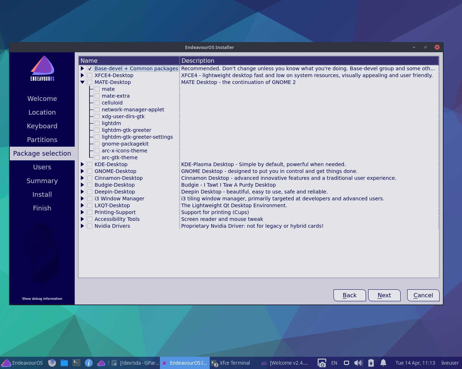Image resolution: width=462 pixels, height=369 pixels.
Task: Expand the i3 Window Manager group
Action: click(x=82, y=199)
